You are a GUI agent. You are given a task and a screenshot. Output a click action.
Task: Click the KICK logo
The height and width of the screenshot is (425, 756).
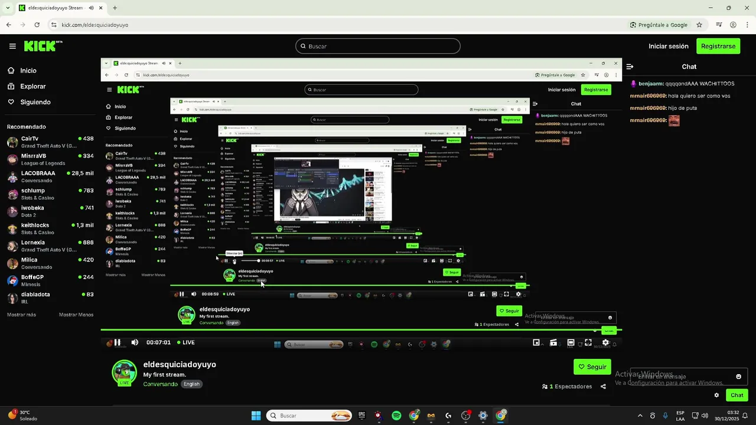click(43, 45)
